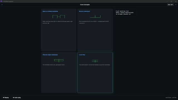Click the Core Concepts heading
The height and width of the screenshot is (100, 178).
tap(85, 5)
